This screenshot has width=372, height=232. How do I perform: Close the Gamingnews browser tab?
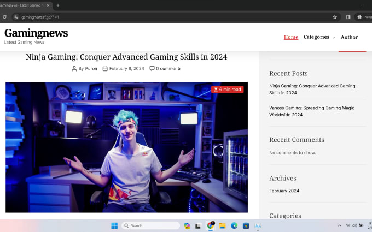tap(48, 5)
